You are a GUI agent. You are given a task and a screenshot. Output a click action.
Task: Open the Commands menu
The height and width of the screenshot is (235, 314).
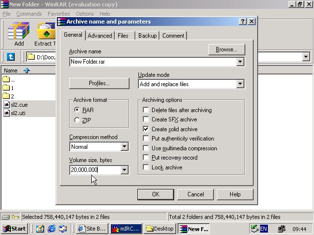click(x=29, y=14)
